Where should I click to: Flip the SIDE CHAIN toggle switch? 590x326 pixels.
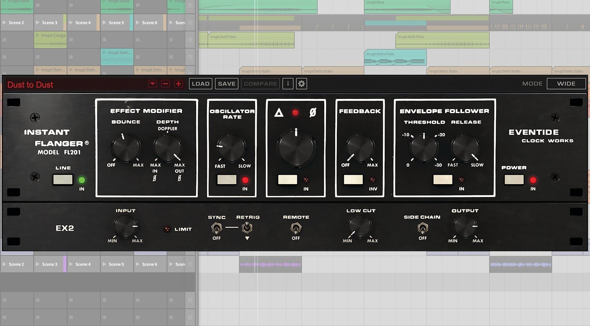pos(423,229)
